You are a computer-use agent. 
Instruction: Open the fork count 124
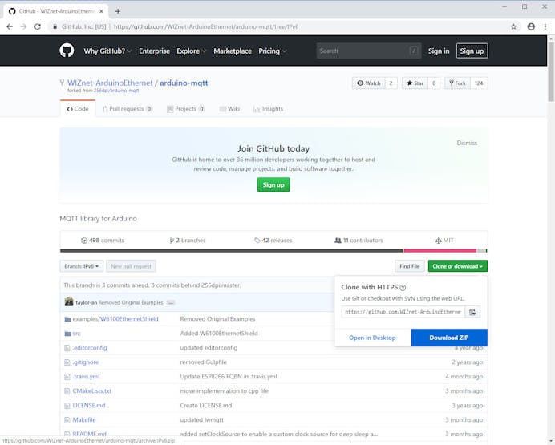point(479,83)
